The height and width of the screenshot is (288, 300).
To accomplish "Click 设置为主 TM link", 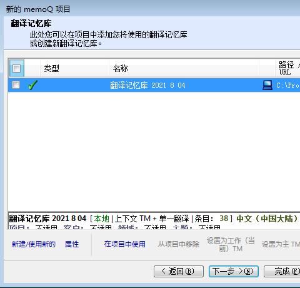I will pos(281,244).
